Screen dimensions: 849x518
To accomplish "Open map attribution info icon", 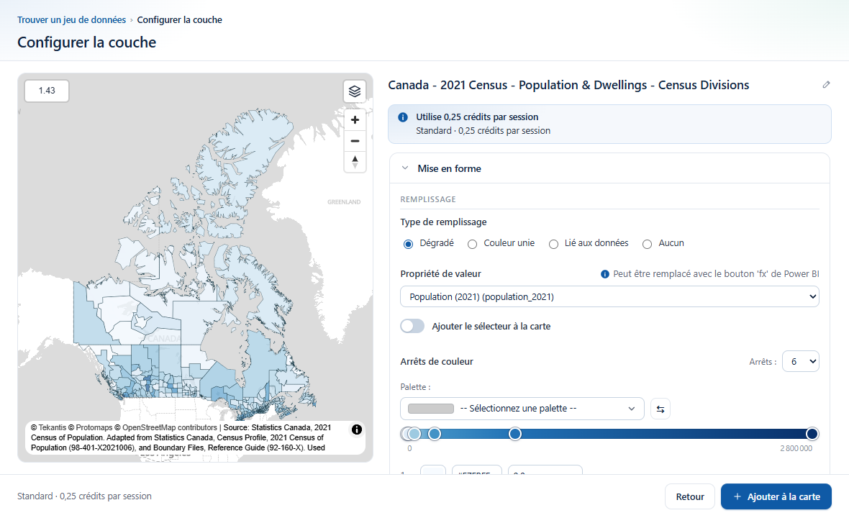I will [x=357, y=430].
